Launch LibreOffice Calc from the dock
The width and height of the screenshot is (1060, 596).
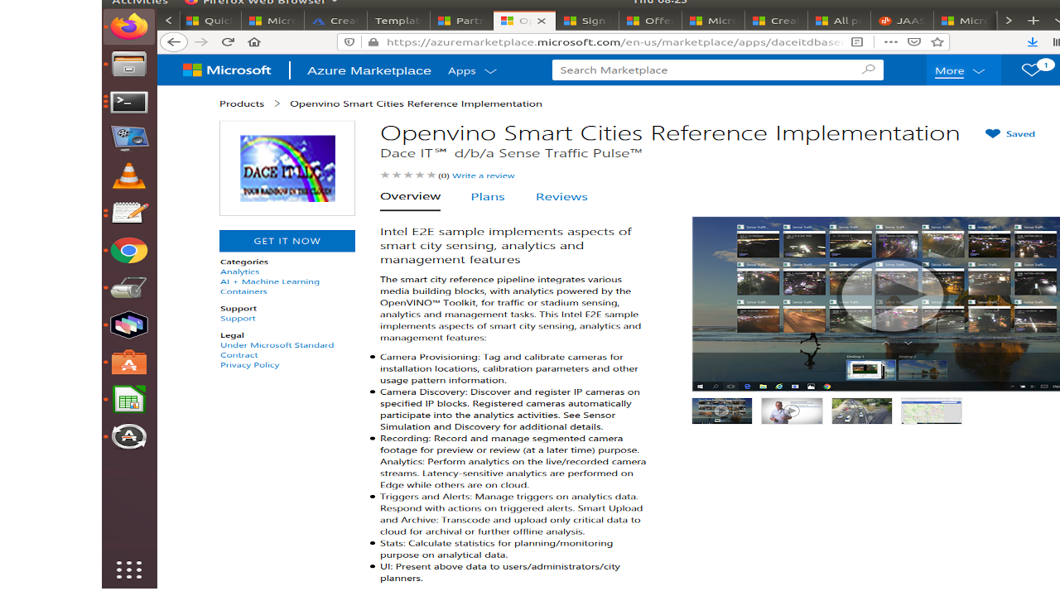(x=129, y=400)
